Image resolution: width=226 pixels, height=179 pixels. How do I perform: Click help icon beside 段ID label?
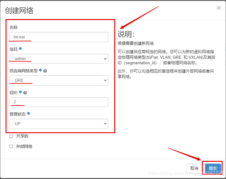[x=25, y=93]
